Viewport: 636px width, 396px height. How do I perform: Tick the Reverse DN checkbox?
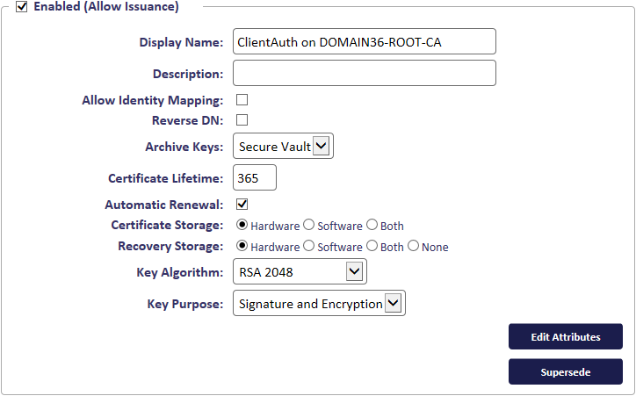[242, 120]
